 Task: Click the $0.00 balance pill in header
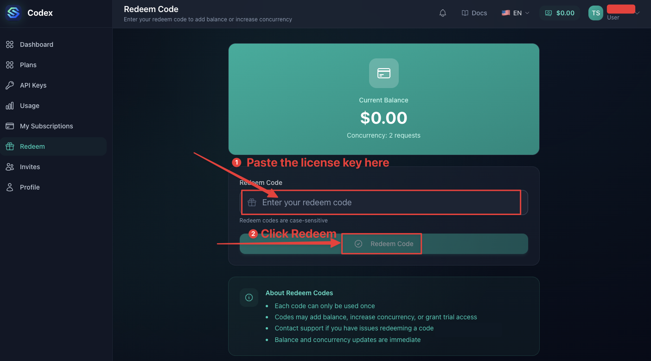[560, 13]
